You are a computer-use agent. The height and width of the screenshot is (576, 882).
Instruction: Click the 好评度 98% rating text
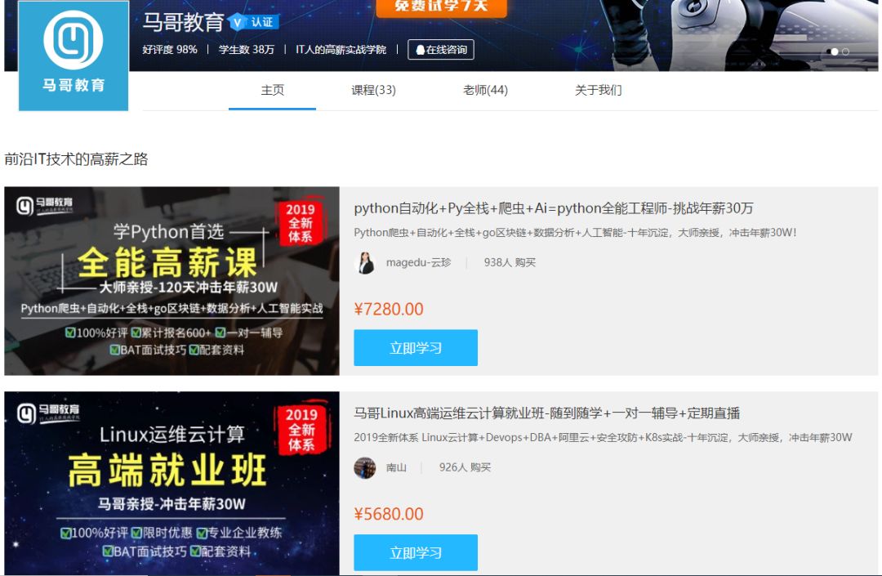click(x=170, y=50)
